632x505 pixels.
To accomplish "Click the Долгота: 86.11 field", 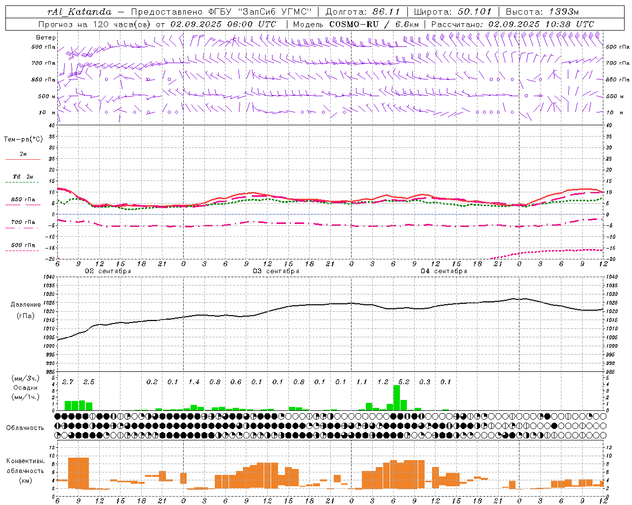I will coord(362,12).
